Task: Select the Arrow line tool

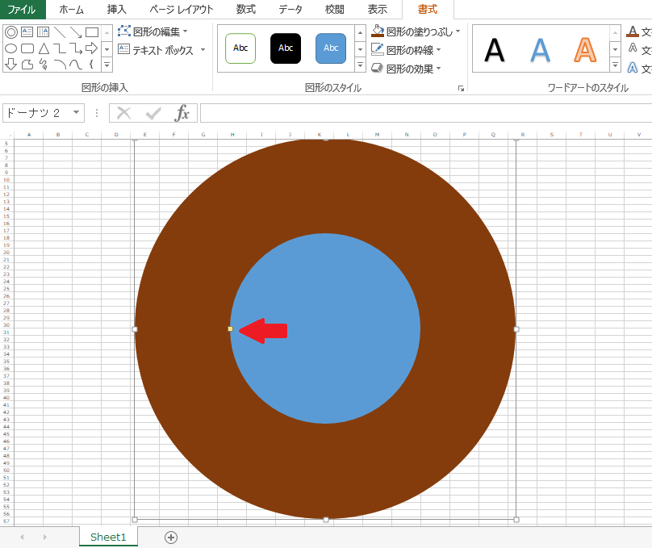Action: coord(75,33)
